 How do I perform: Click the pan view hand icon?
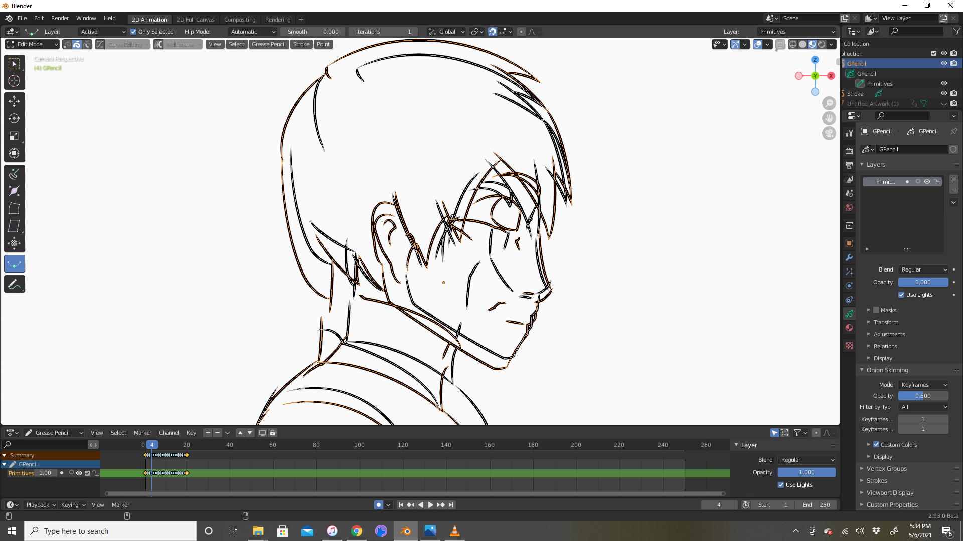click(829, 118)
